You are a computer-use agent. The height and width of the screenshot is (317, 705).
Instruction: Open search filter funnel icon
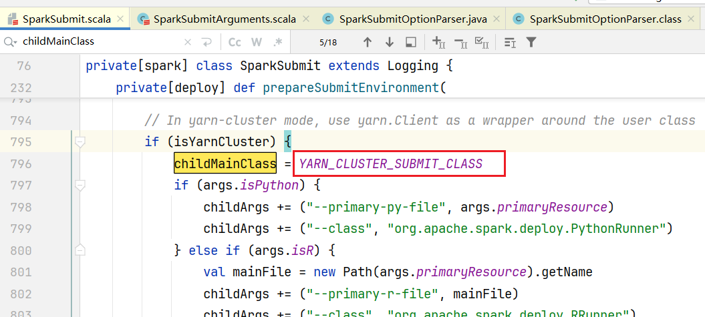(531, 42)
